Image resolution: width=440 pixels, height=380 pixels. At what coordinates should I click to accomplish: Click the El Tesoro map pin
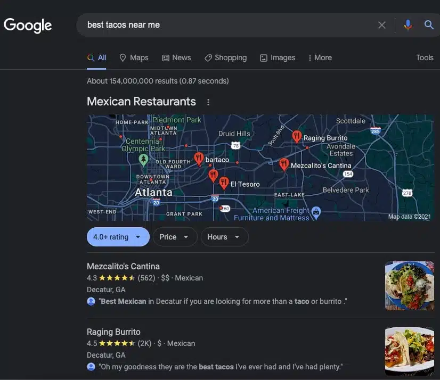[224, 183]
